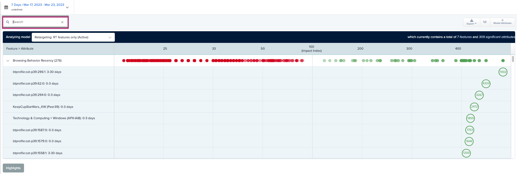Click the 2472 green circle marker
The image size is (517, 174).
(474, 107)
